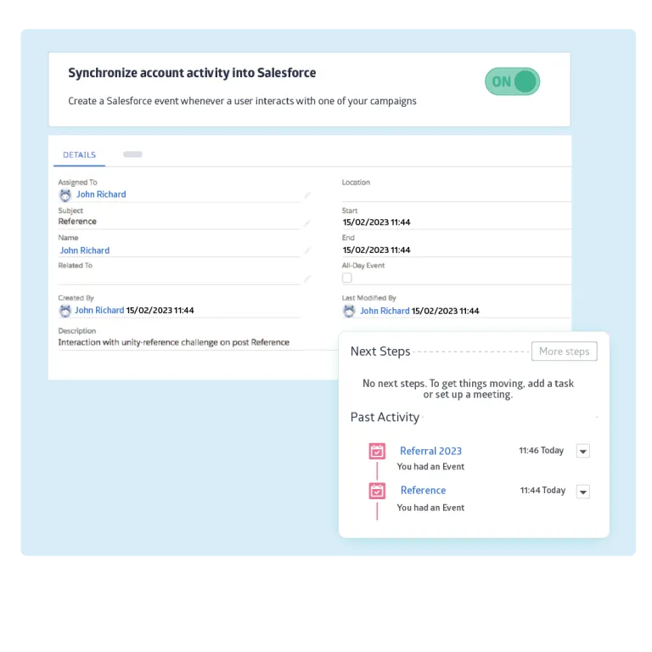Click the Created By user avatar icon
Viewport: 652px width, 652px height.
tap(65, 311)
